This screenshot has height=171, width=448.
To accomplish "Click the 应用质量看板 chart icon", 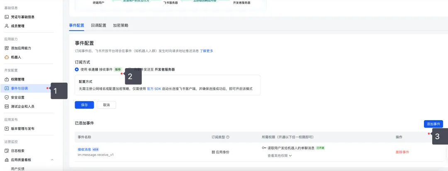I will point(7,160).
